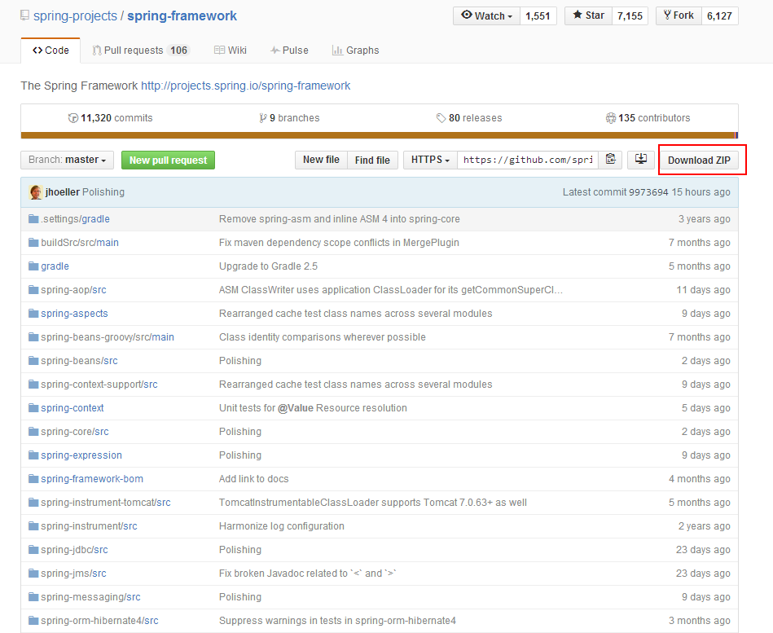Open the Watch dropdown menu

pyautogui.click(x=486, y=15)
